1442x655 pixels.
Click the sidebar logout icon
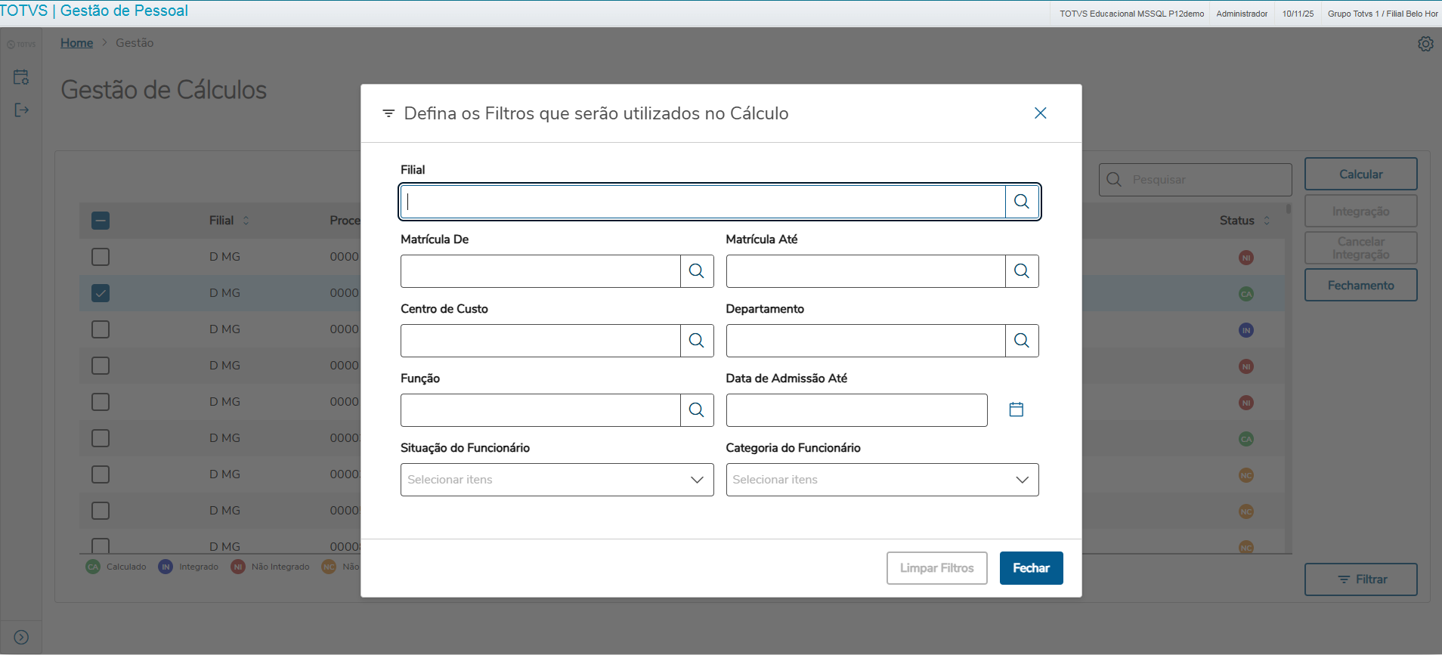click(x=21, y=110)
